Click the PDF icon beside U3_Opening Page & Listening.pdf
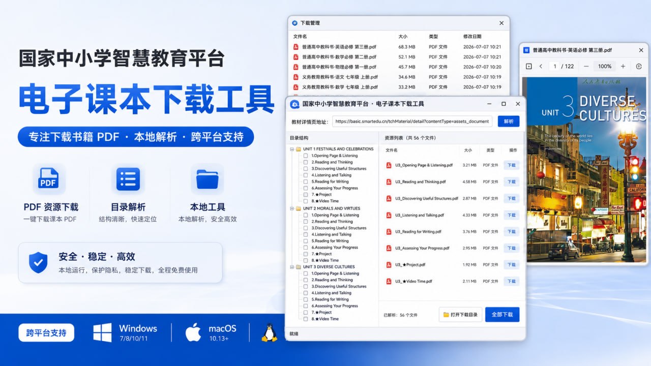651x366 pixels. (389, 165)
